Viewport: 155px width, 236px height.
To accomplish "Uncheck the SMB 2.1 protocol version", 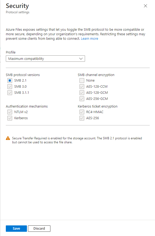I will point(10,80).
